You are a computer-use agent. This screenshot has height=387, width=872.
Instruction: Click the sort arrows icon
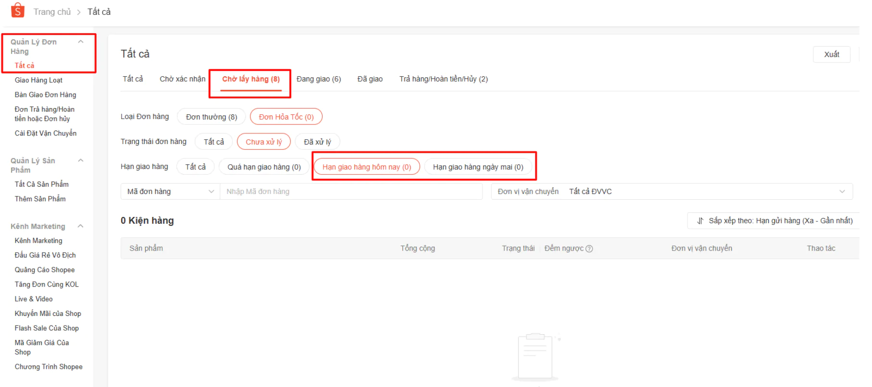click(x=700, y=221)
